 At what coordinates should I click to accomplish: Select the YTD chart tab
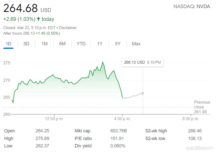tap(81, 44)
